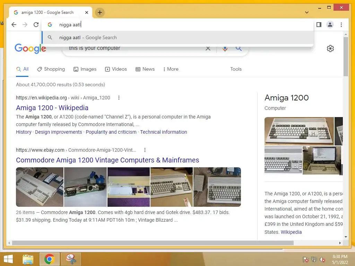Open eBay thumbnail on purple background
This screenshot has height=266, width=355.
coord(129,187)
